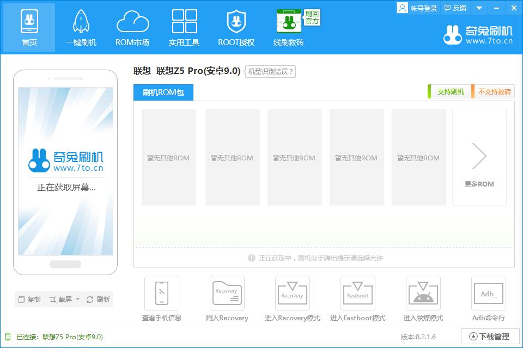Click 进入挖煤模式 android icon

click(x=423, y=293)
